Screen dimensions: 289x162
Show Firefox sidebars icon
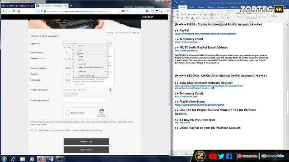152,11
